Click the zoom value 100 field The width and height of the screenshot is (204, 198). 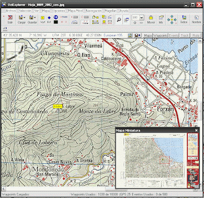(x=136, y=17)
